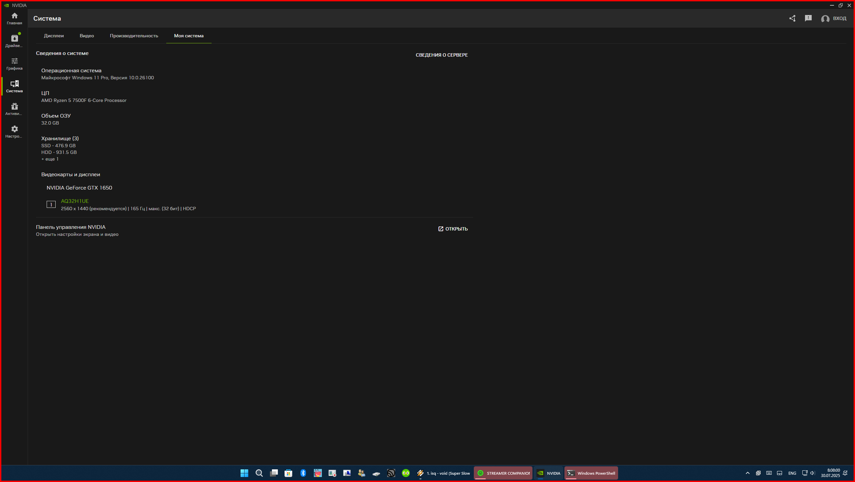855x482 pixels.
Task: Select the Моя система tab
Action: (x=189, y=36)
